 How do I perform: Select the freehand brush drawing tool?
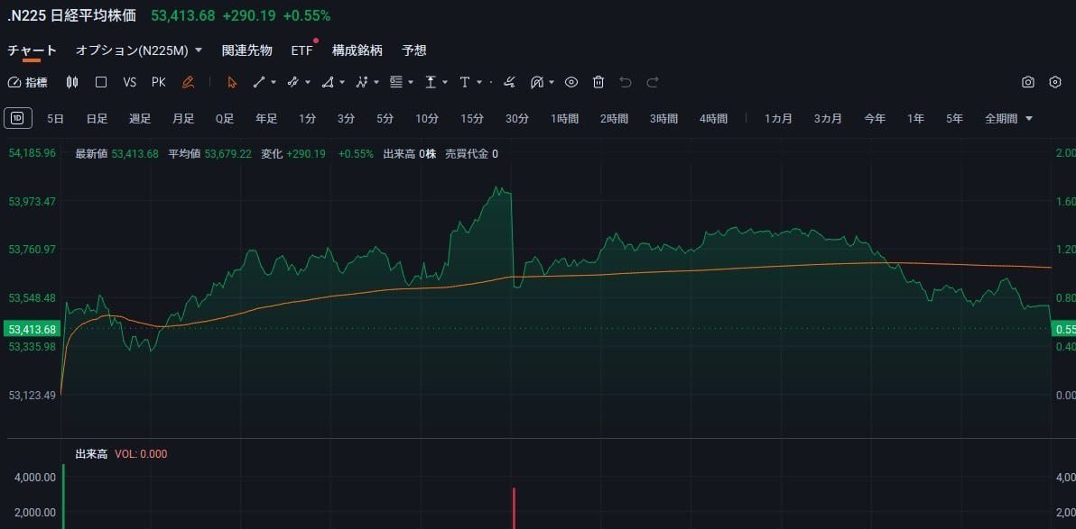[x=509, y=82]
